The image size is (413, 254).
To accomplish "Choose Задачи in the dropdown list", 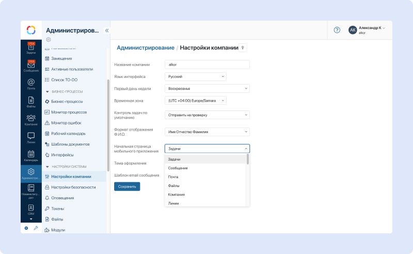I will (205, 159).
